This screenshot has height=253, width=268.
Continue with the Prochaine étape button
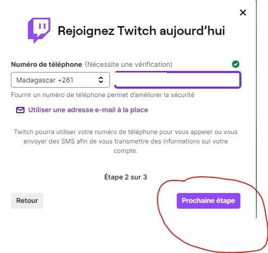tap(209, 201)
